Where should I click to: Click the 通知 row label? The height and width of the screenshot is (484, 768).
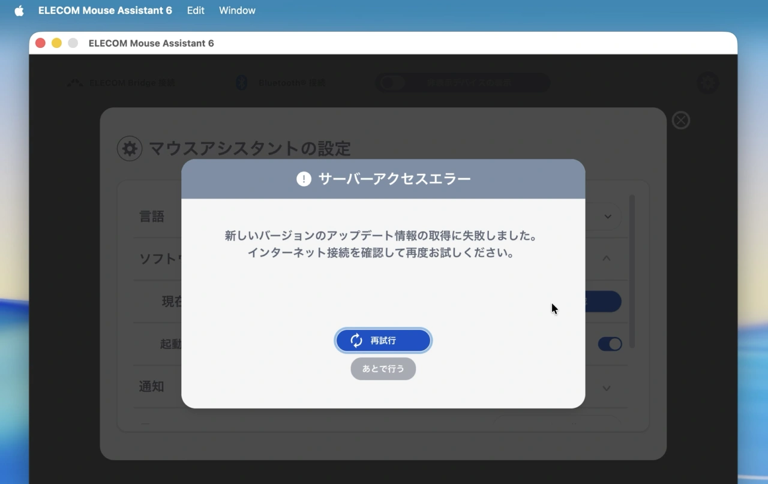click(152, 386)
